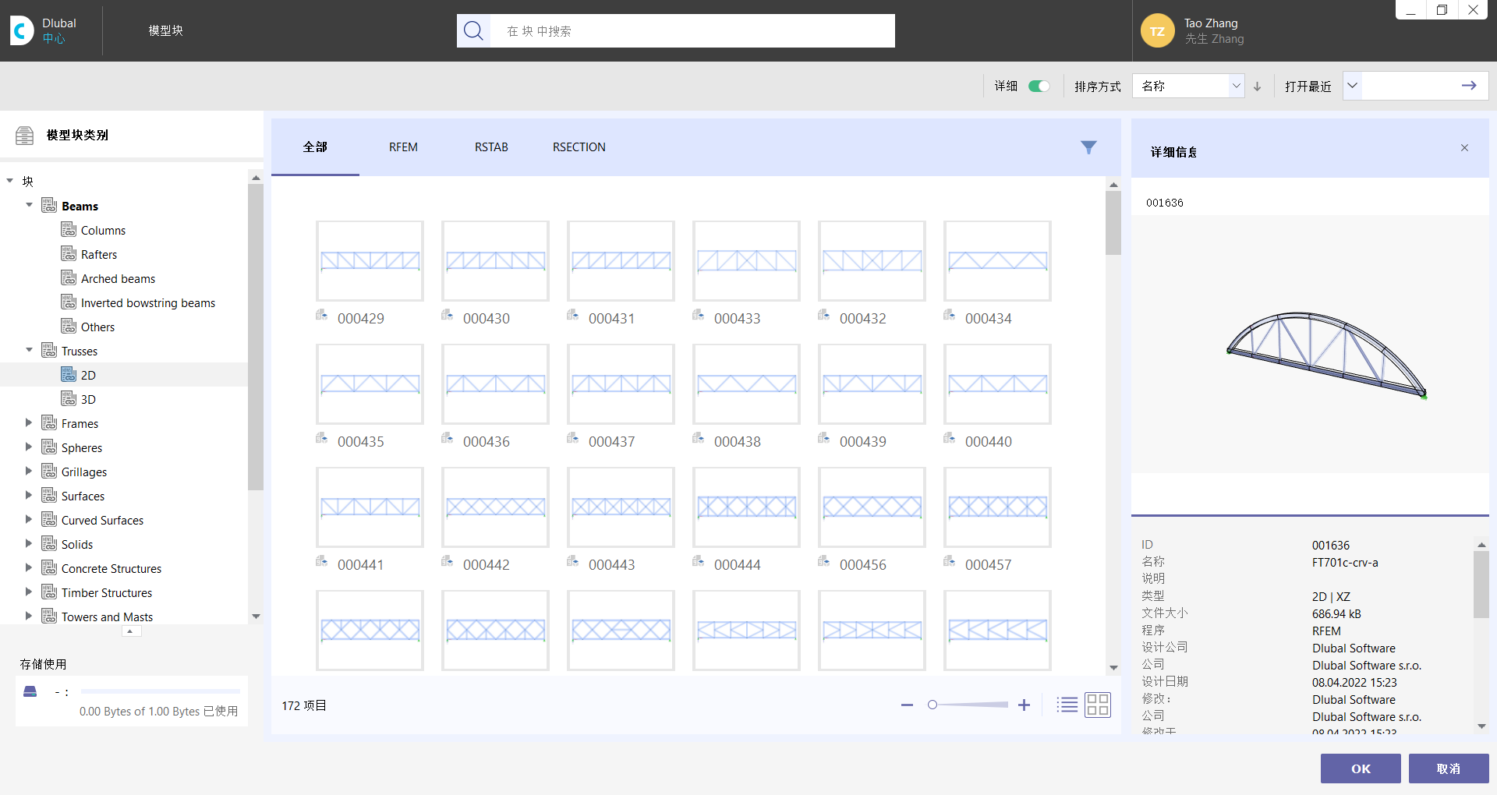Click the search magnifier icon
1497x795 pixels.
click(x=473, y=31)
